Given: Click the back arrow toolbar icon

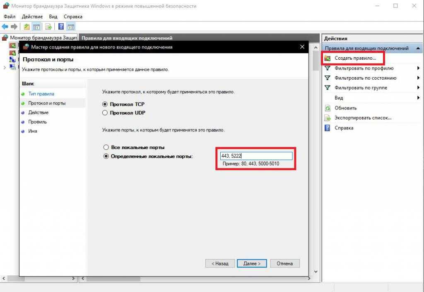Looking at the screenshot, I should [5, 27].
